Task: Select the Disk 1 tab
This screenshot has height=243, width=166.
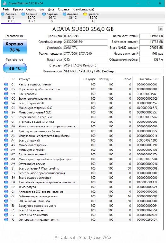Action: coord(31,18)
